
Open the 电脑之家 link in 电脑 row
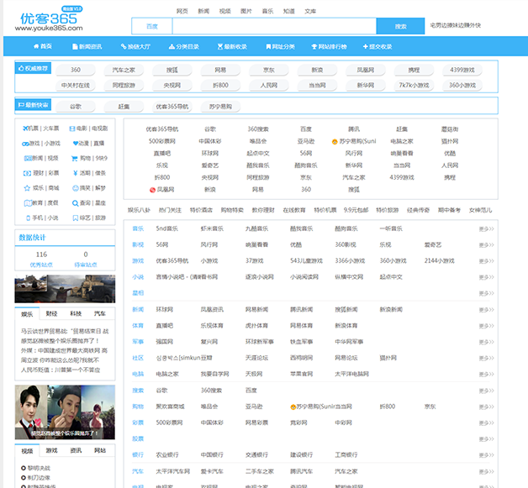(167, 374)
